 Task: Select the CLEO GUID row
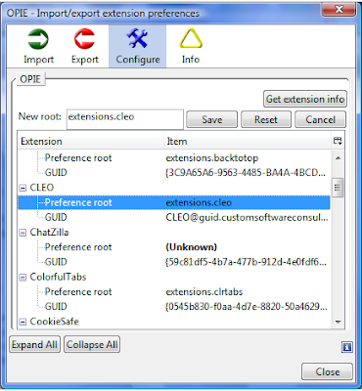(174, 217)
